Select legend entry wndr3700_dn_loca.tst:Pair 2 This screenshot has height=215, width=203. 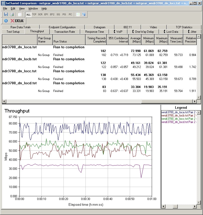coord(179,112)
